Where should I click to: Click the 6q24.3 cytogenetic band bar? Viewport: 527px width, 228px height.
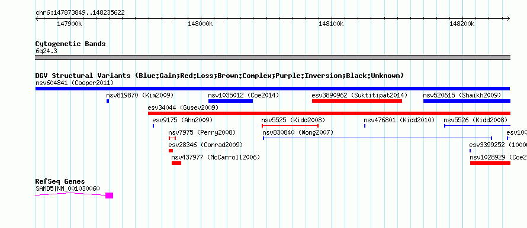click(x=272, y=57)
